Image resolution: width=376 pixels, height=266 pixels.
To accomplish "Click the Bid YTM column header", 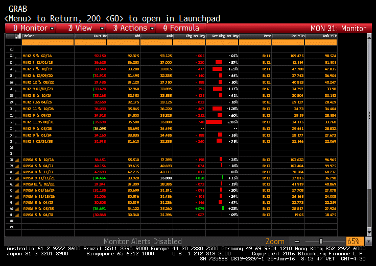I will pyautogui.click(x=288, y=36).
